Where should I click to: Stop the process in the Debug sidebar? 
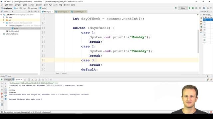tap(2, 90)
